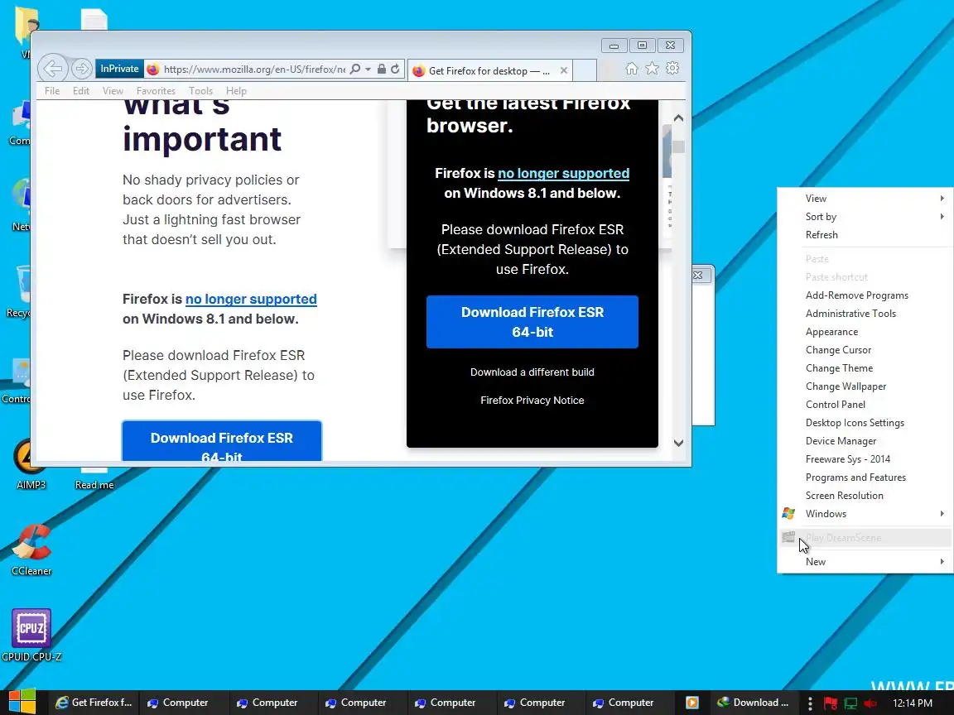Image resolution: width=954 pixels, height=715 pixels.
Task: Close the small window behind Internet Explorer
Action: pyautogui.click(x=698, y=276)
